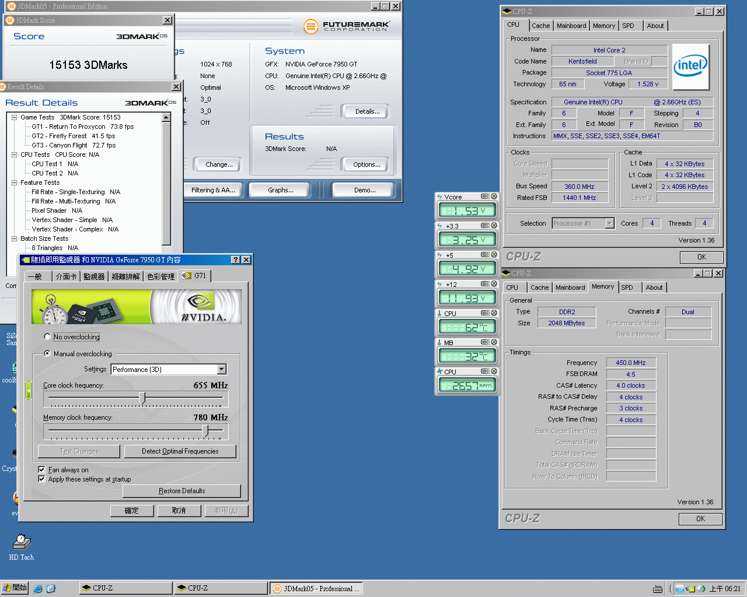Viewport: 747px width, 597px height.
Task: Open settings icon on MB temperature gadget
Action: (x=485, y=342)
